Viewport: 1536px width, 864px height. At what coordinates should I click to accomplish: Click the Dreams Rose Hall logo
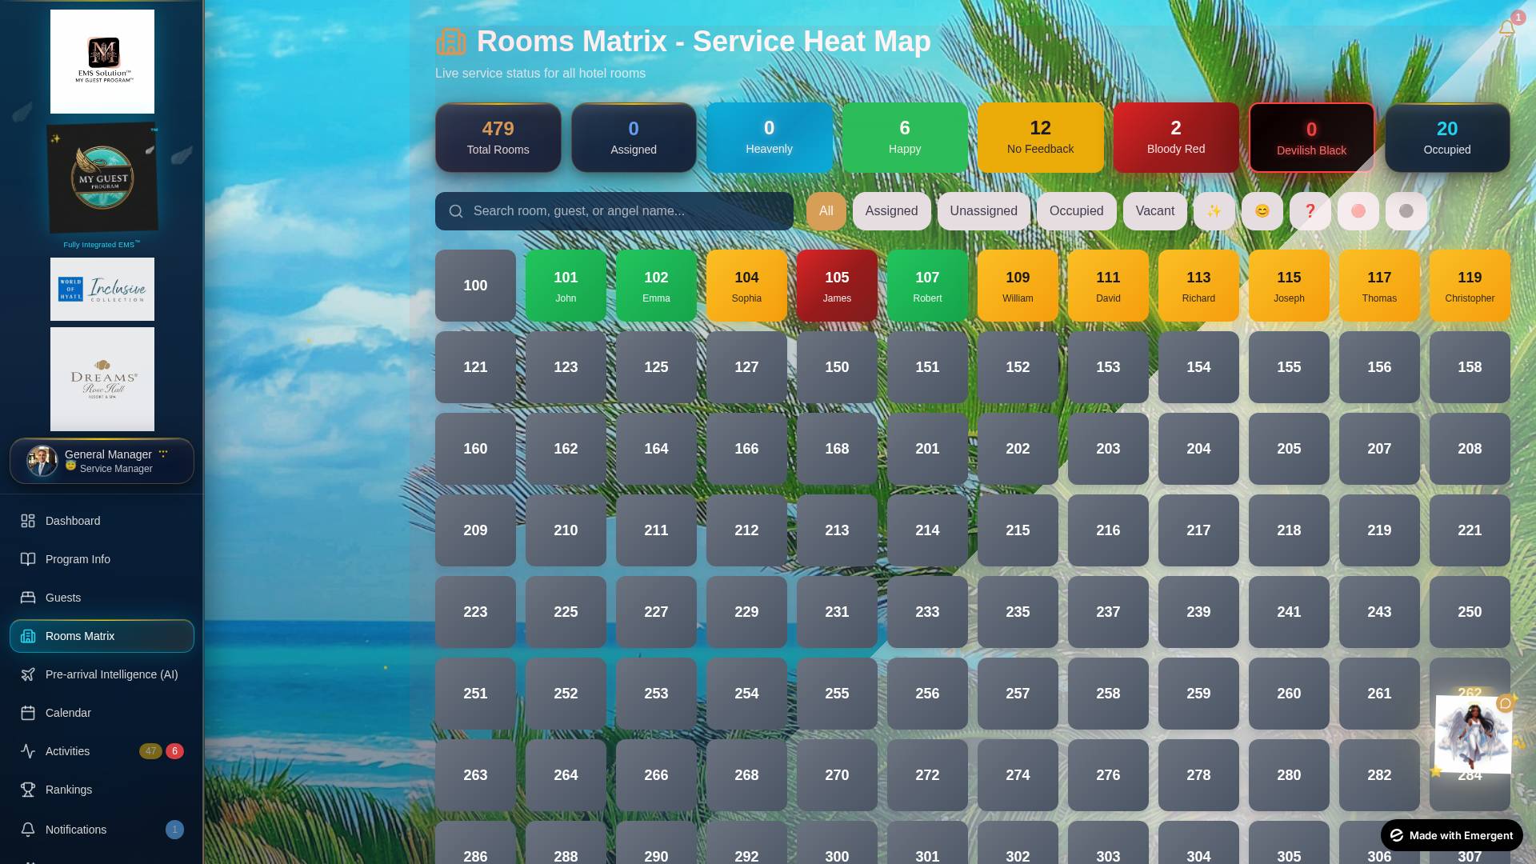pyautogui.click(x=102, y=379)
